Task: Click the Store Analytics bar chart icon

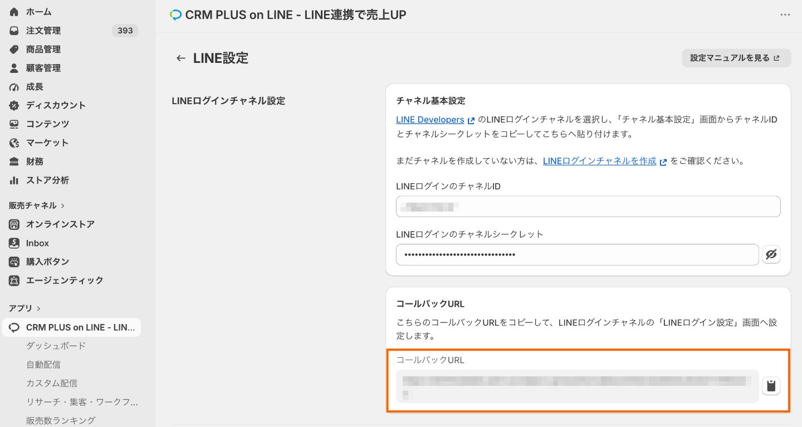Action: (14, 180)
